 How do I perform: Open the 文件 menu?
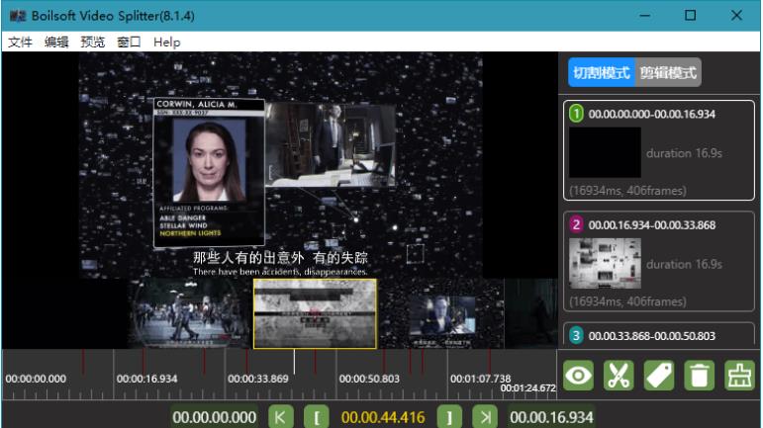20,43
